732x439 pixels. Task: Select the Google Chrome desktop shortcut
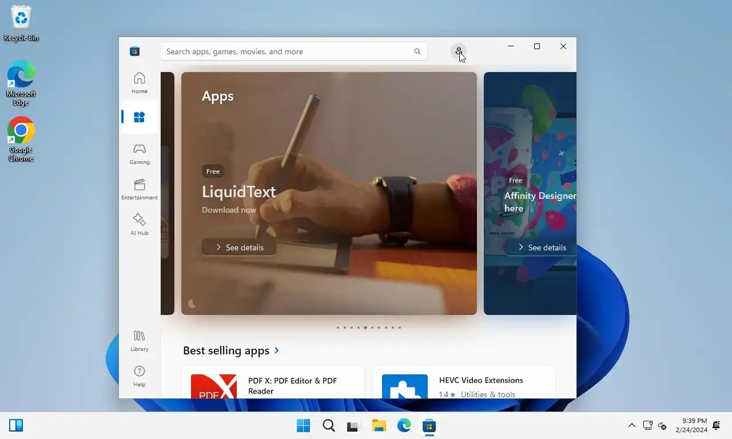pos(21,139)
